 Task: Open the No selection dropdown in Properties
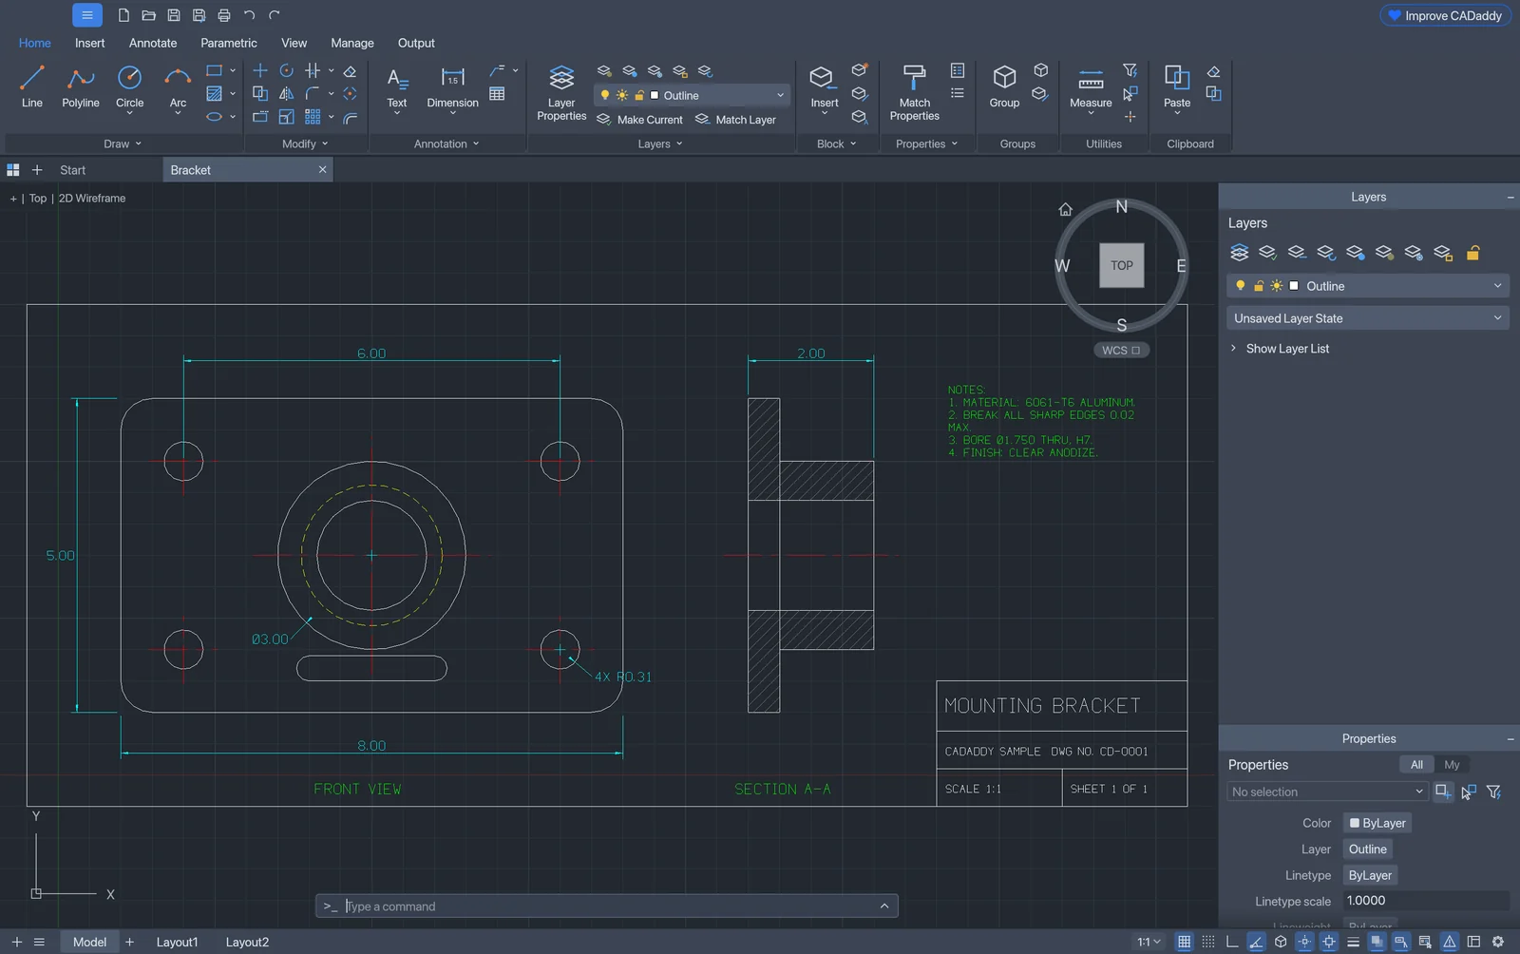coord(1327,792)
